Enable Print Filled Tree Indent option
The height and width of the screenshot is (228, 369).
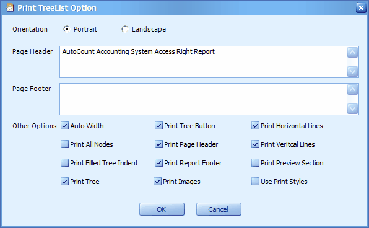[x=64, y=163]
